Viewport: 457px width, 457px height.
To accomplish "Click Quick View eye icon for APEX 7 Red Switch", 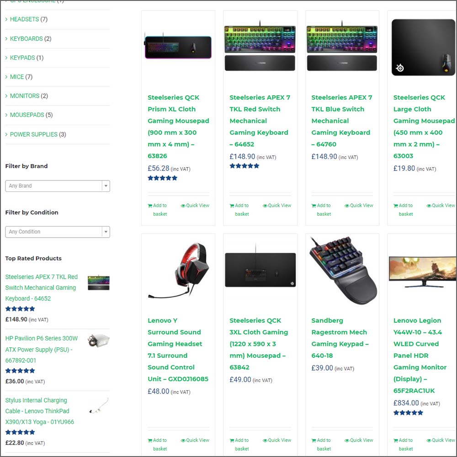I will [265, 206].
